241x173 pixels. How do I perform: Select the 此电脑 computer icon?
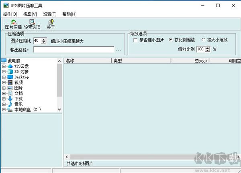tap(4, 61)
